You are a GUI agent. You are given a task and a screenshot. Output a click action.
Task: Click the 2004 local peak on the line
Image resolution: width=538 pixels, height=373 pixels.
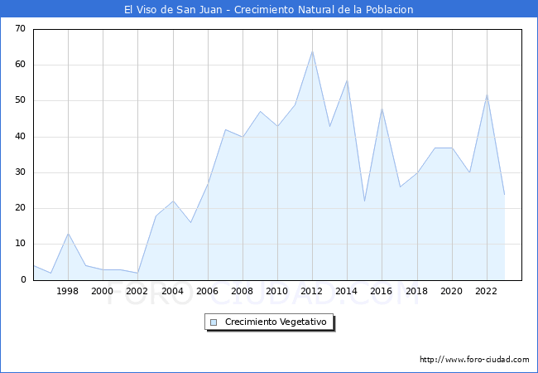coord(172,201)
